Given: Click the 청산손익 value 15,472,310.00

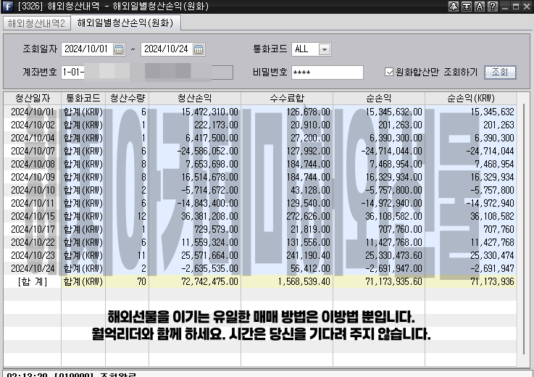Looking at the screenshot, I should click(209, 112).
